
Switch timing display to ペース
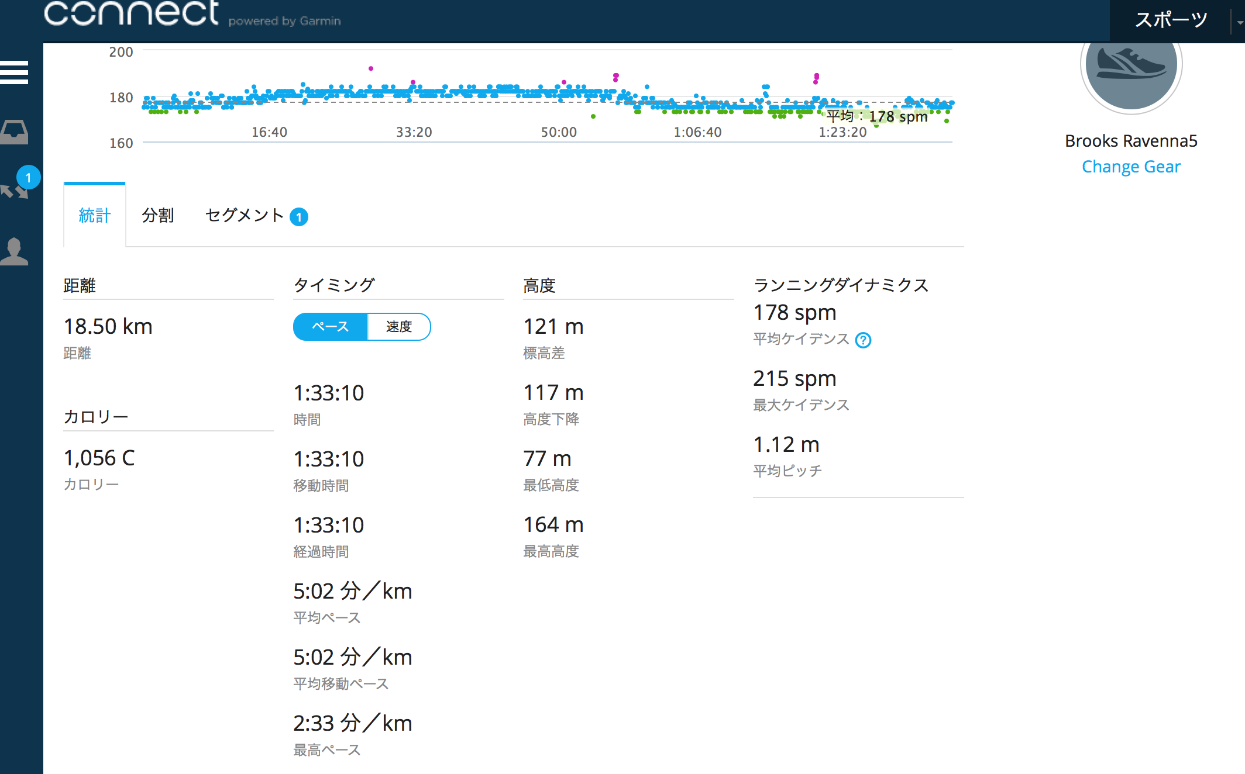pyautogui.click(x=330, y=327)
